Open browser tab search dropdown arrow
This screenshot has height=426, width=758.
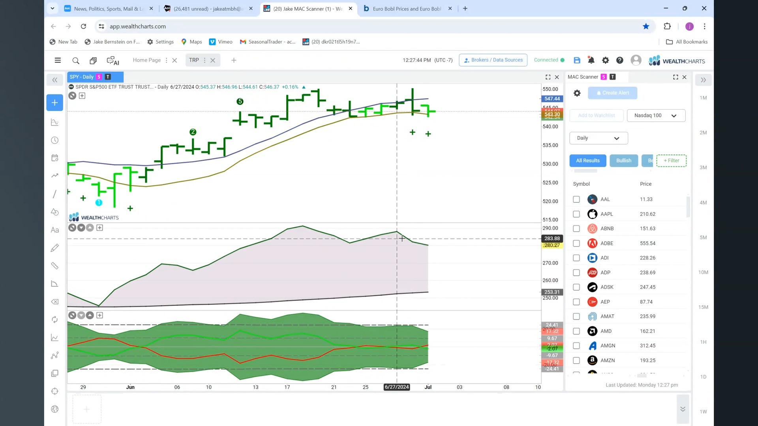pos(52,8)
